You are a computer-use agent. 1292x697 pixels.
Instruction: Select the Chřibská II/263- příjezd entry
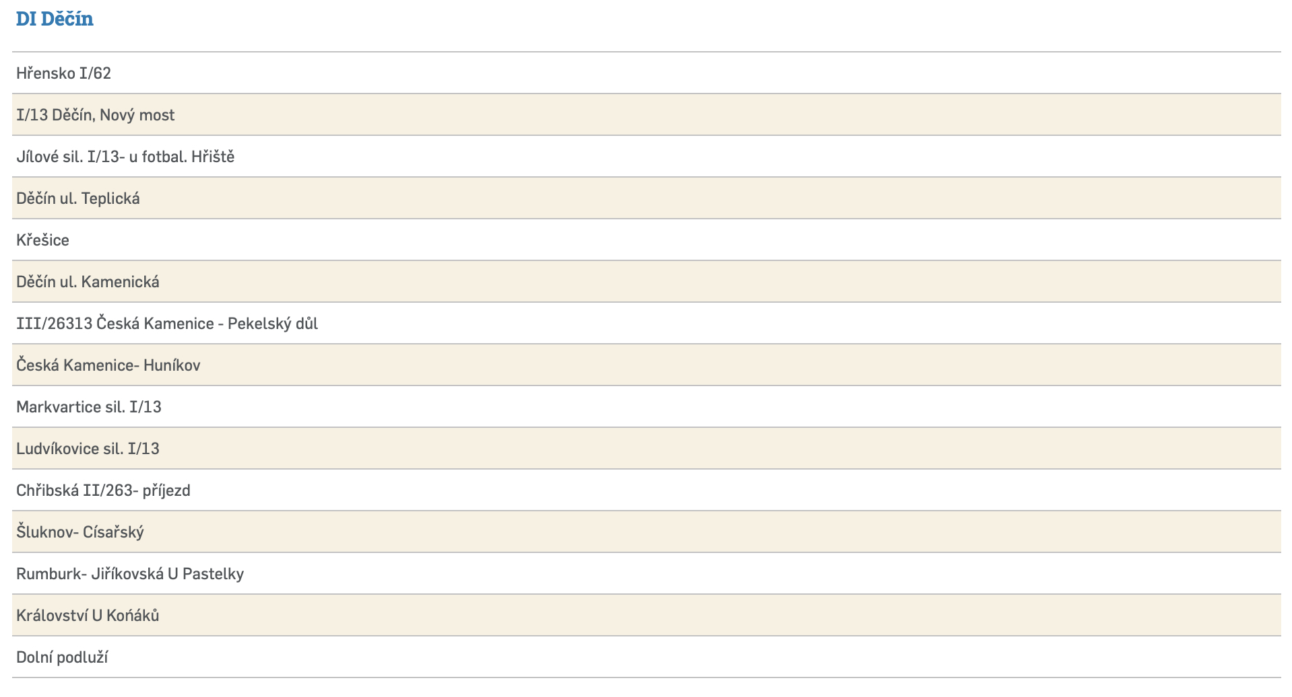(x=104, y=490)
